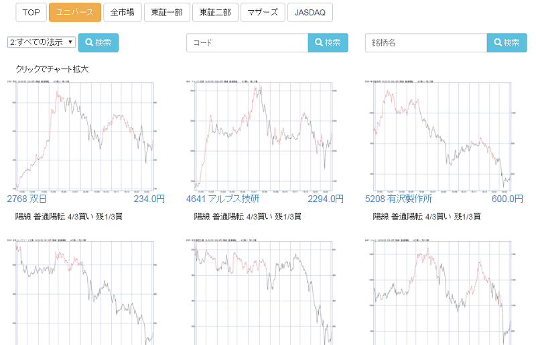Focus the 銘柄名 search field
Viewport: 536px width, 345px height.
point(426,42)
